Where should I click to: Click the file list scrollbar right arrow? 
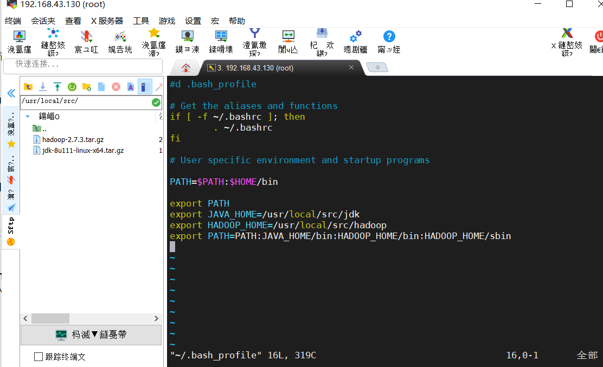pos(156,318)
